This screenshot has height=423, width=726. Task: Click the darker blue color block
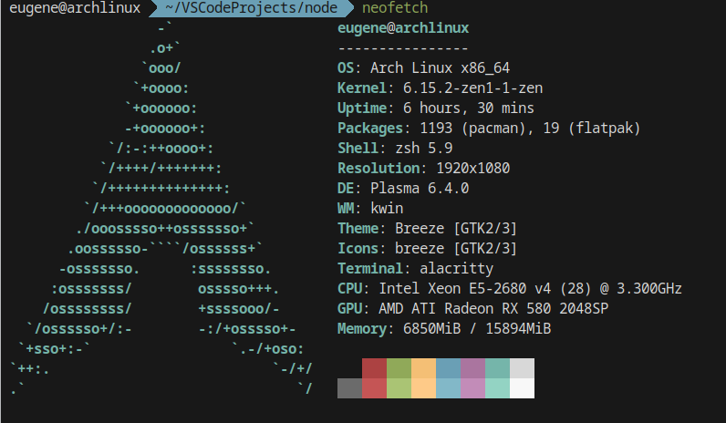[448, 368]
